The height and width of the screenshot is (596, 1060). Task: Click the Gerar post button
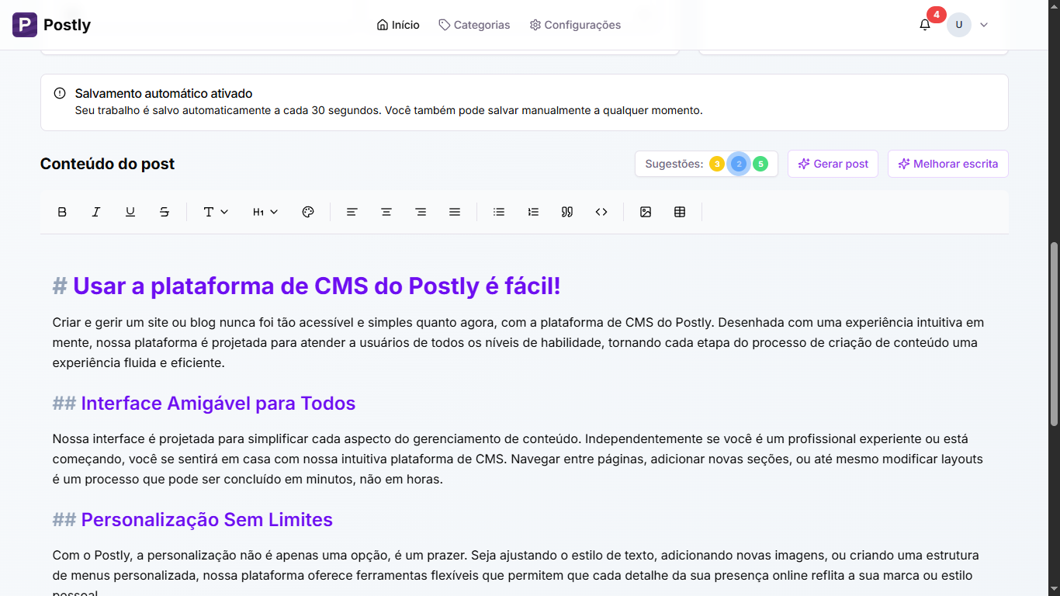[x=833, y=164]
